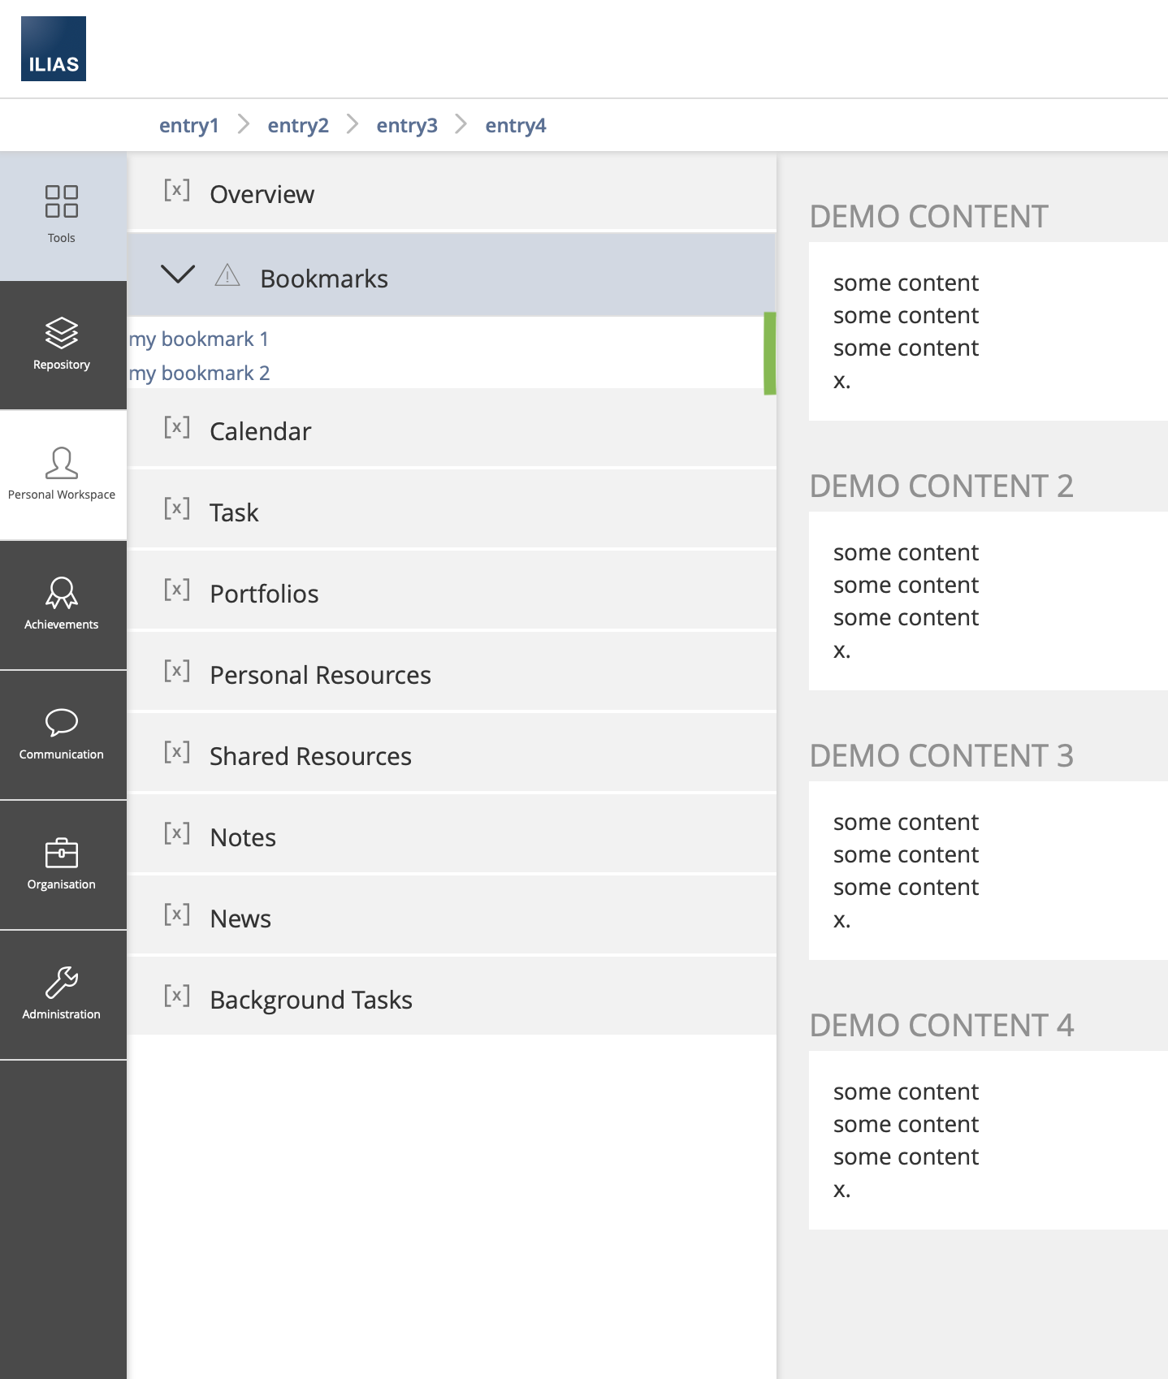Click the green bar beside the bookmarks
This screenshot has width=1168, height=1379.
pyautogui.click(x=769, y=353)
